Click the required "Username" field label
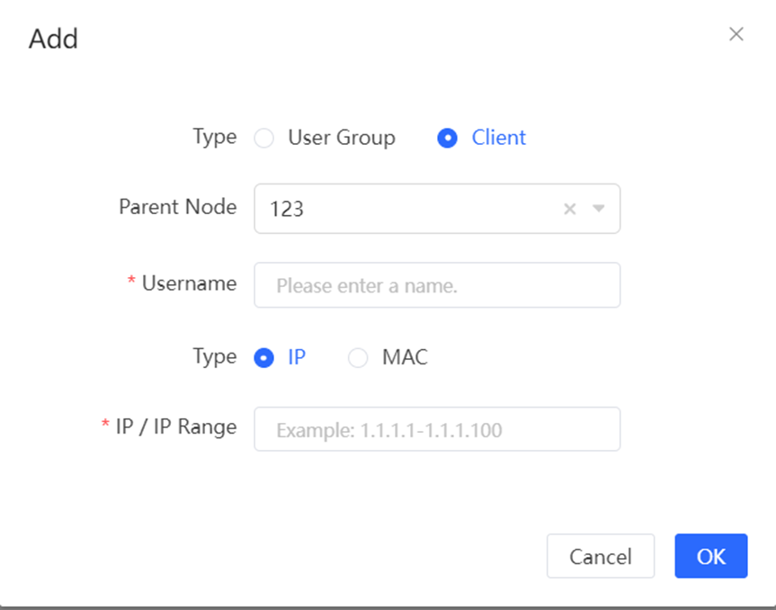This screenshot has height=610, width=776. coord(189,283)
